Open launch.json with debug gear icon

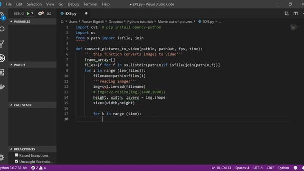click(x=41, y=13)
